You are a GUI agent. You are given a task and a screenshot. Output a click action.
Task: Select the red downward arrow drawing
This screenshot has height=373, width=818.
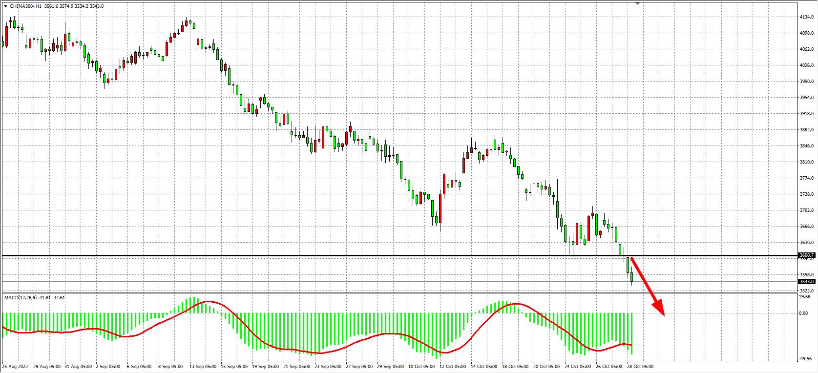(648, 287)
